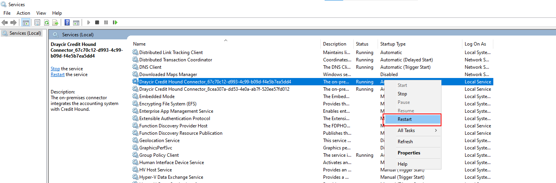Click the Refresh toolbar icon
This screenshot has width=556, height=183.
(46, 23)
